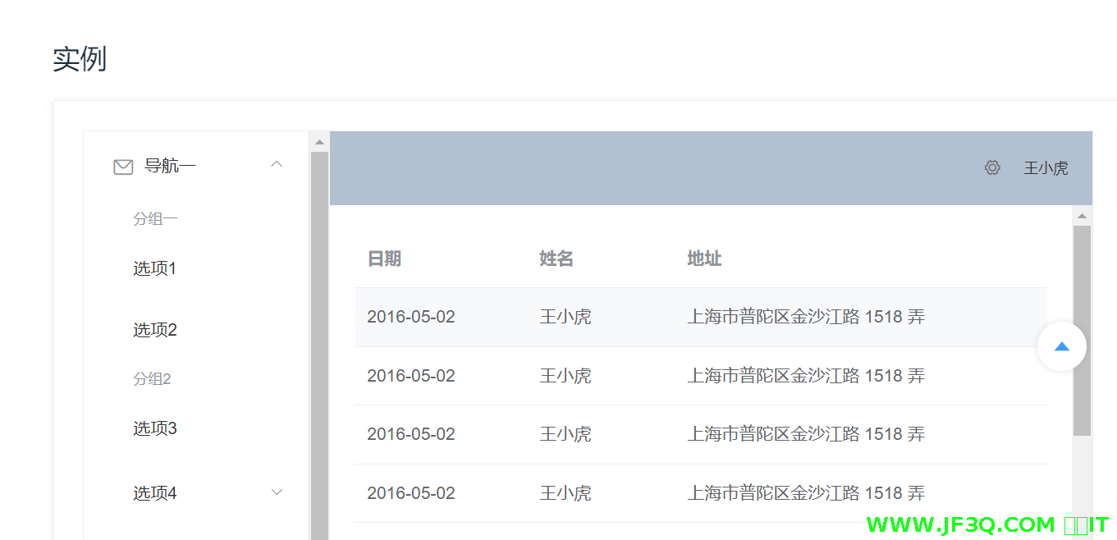Click the 导航一 navigation title
Screen dimensions: 1117x540
point(171,166)
